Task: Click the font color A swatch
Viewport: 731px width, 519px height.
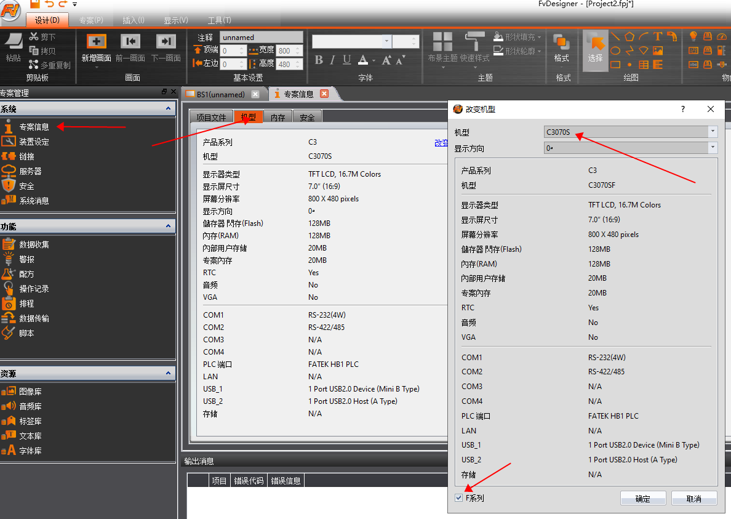Action: [362, 60]
